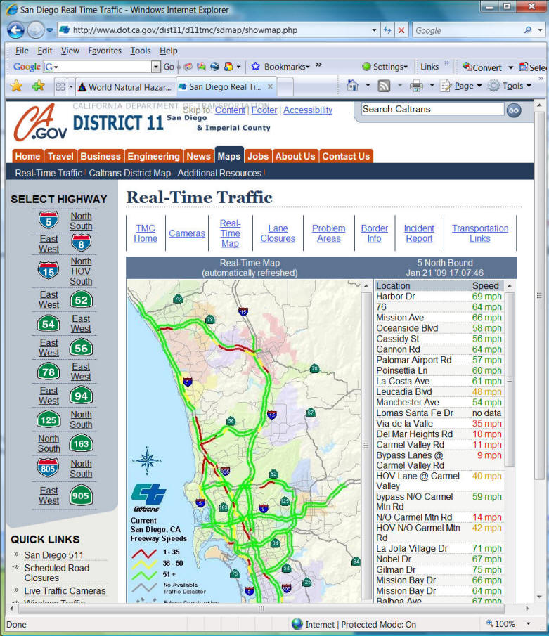Click the browser Back arrow button
549x636 pixels.
coord(16,30)
